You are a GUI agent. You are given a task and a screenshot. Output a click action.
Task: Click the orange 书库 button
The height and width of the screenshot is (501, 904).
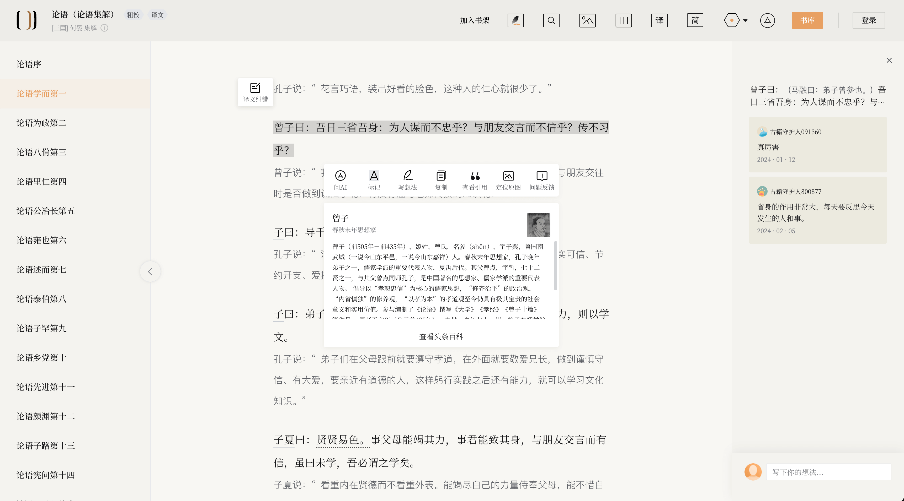coord(807,20)
